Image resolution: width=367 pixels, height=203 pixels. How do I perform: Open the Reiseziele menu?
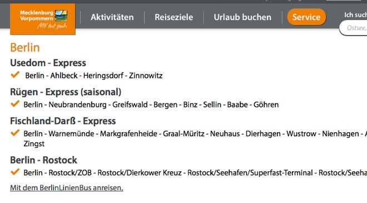coord(173,17)
